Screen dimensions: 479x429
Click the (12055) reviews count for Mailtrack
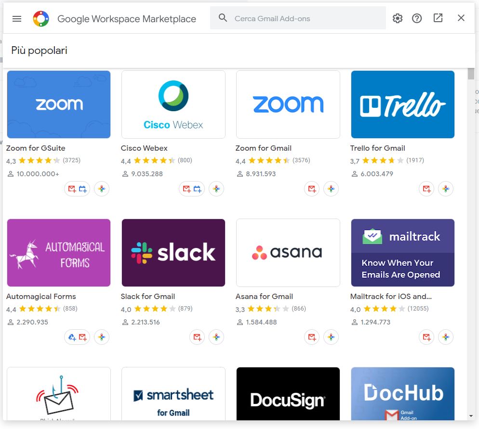tap(418, 309)
